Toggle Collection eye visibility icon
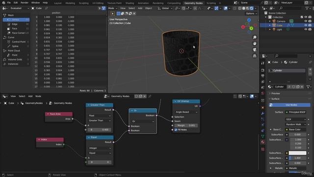The width and height of the screenshot is (314, 177). (x=306, y=17)
